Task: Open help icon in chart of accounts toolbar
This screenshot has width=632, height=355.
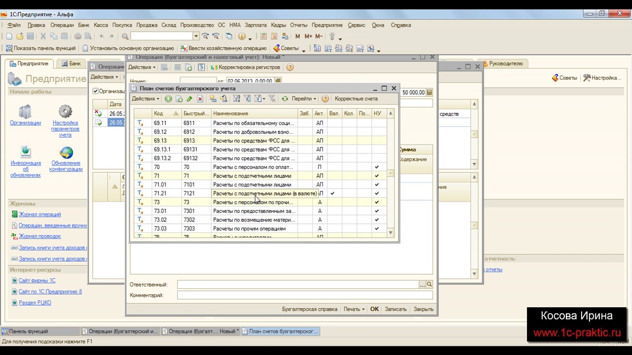Action: click(325, 99)
